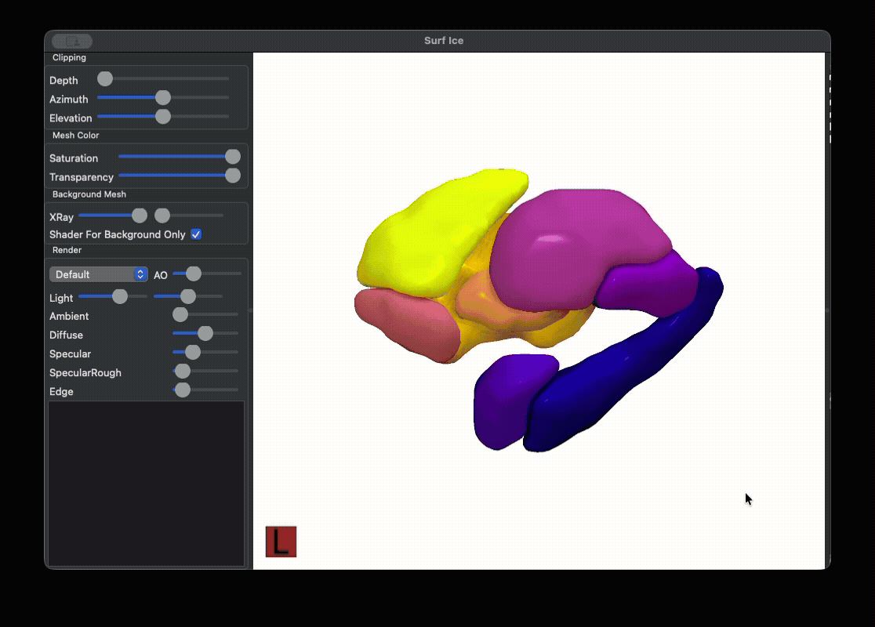Screen dimensions: 875x627
Task: Click the SpecularRough slider handle
Action: click(x=183, y=371)
